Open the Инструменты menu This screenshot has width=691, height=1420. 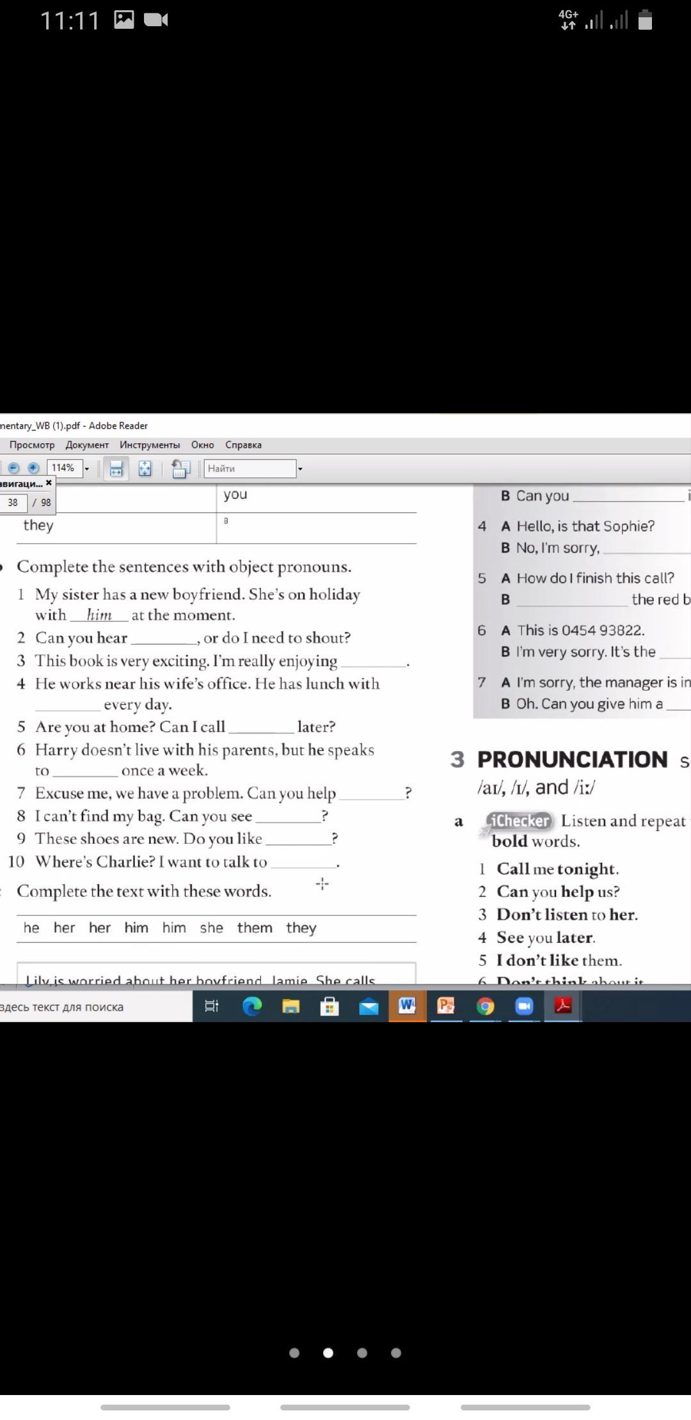click(x=150, y=445)
